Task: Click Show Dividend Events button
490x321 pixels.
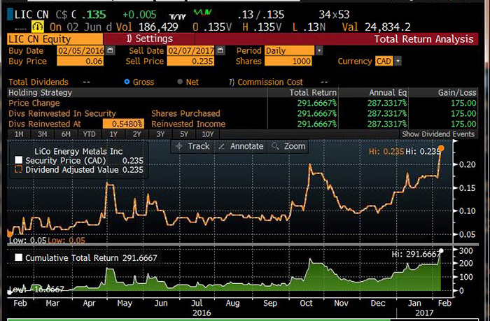Action: pyautogui.click(x=440, y=134)
